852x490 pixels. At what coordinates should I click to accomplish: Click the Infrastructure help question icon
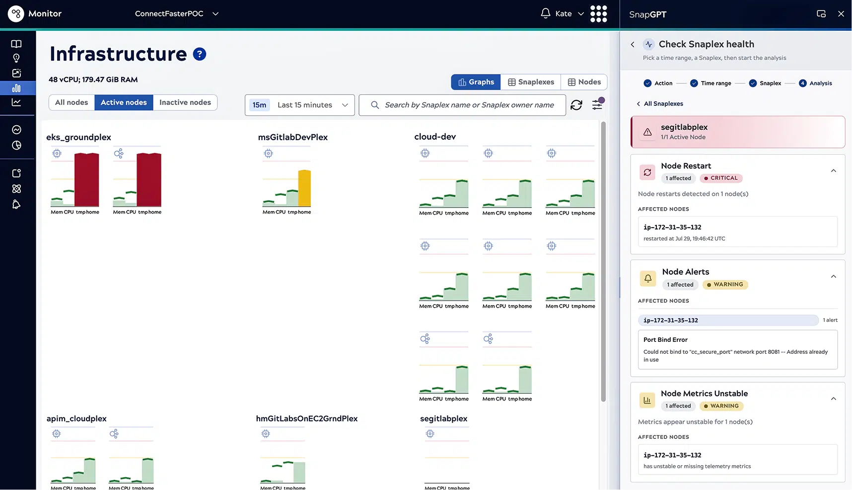[200, 54]
